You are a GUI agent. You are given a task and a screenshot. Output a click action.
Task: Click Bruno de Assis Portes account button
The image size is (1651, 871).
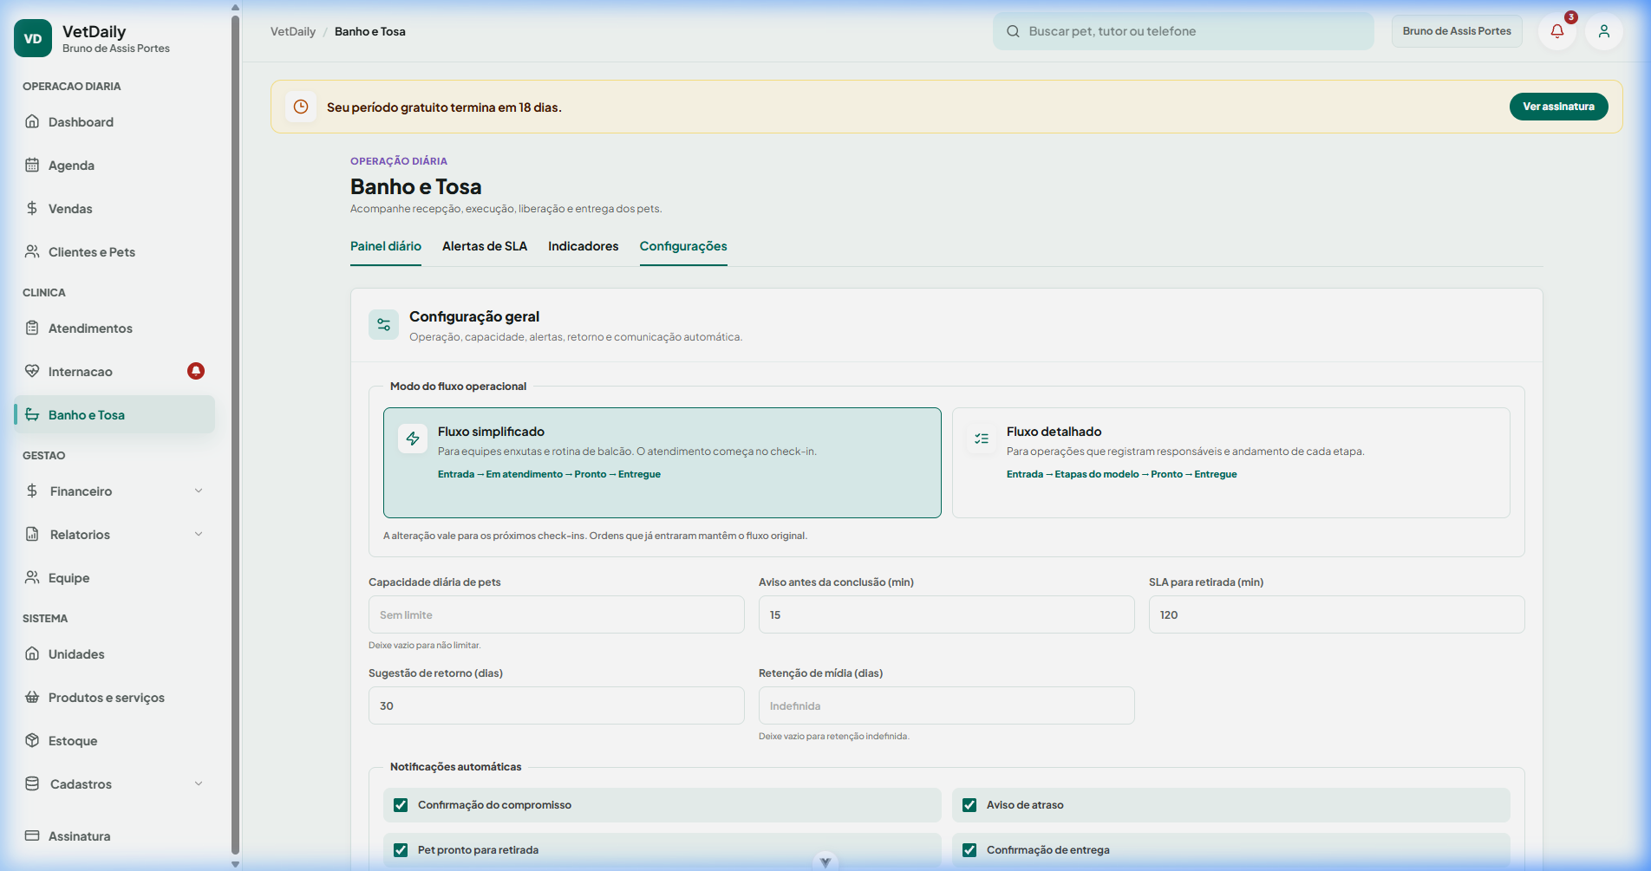point(1457,31)
